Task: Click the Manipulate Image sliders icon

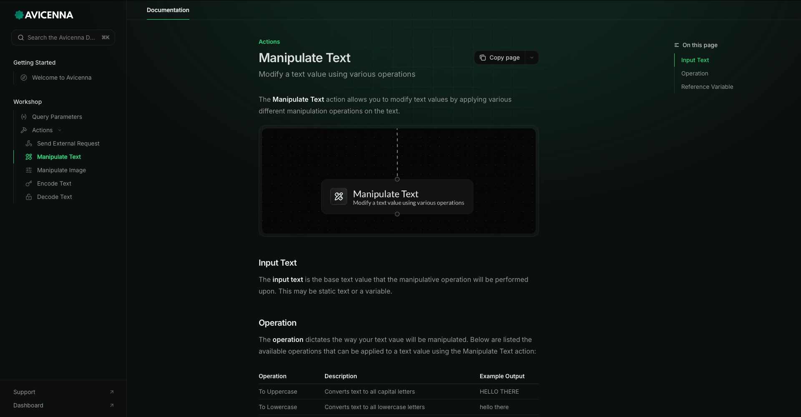Action: point(29,170)
